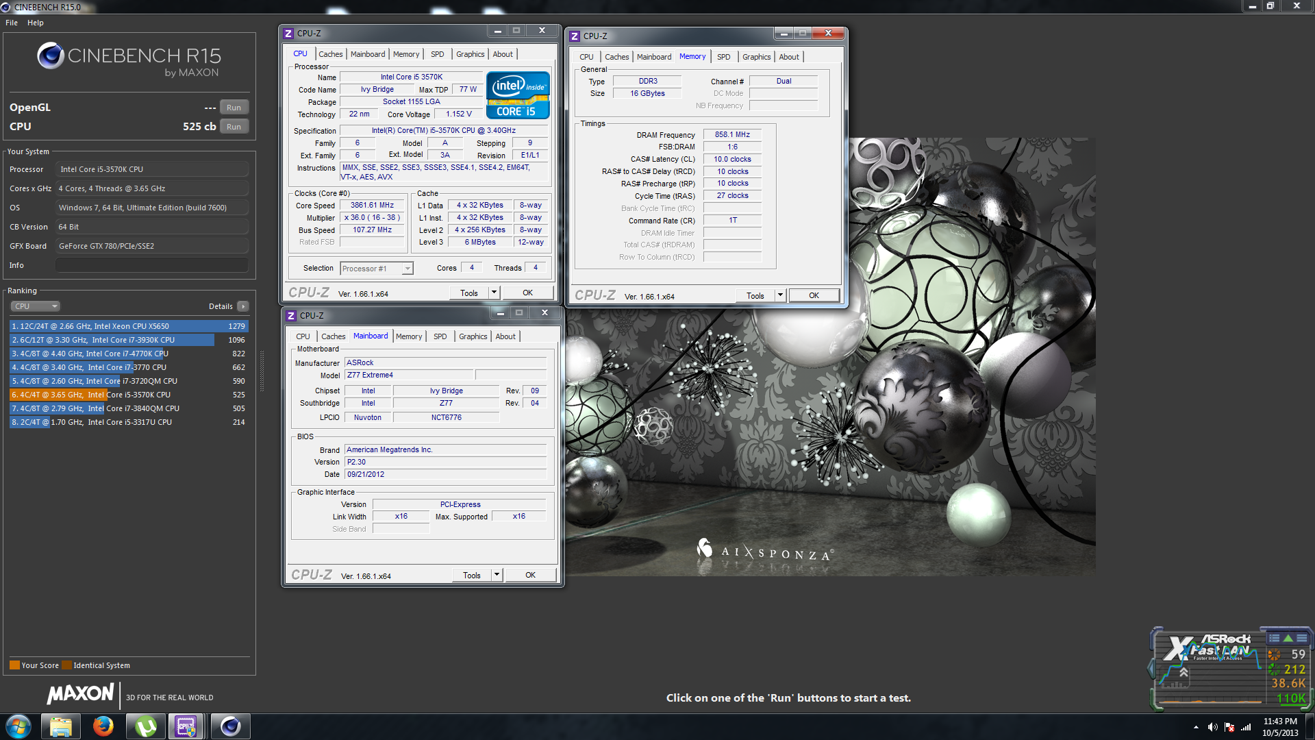Image resolution: width=1315 pixels, height=740 pixels.
Task: Run the OpenGL benchmark test
Action: click(234, 108)
